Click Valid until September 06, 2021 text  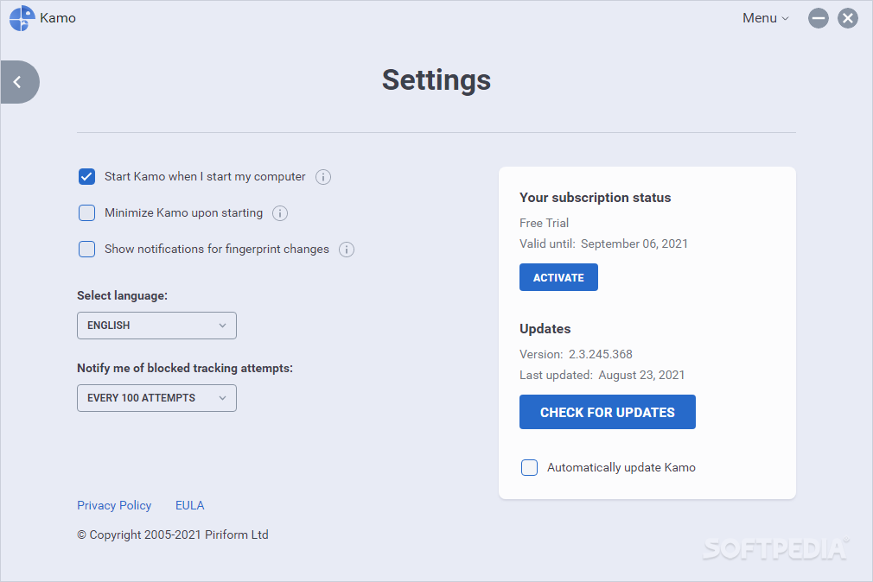click(603, 244)
